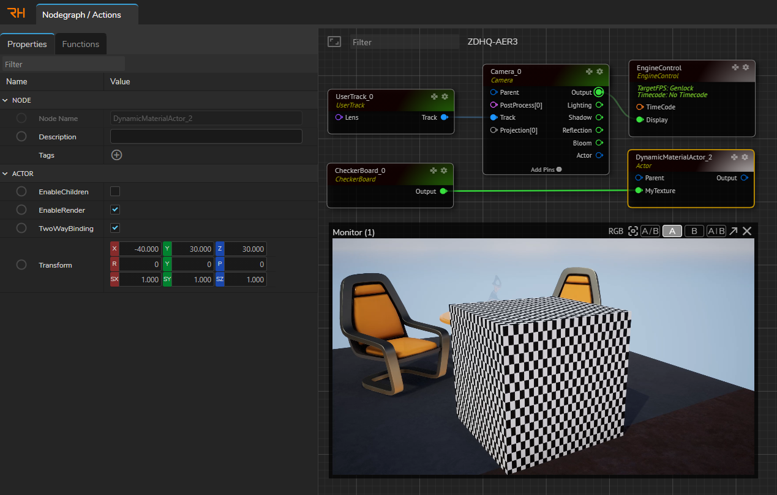Click EngineControl node's gear icon

[745, 67]
